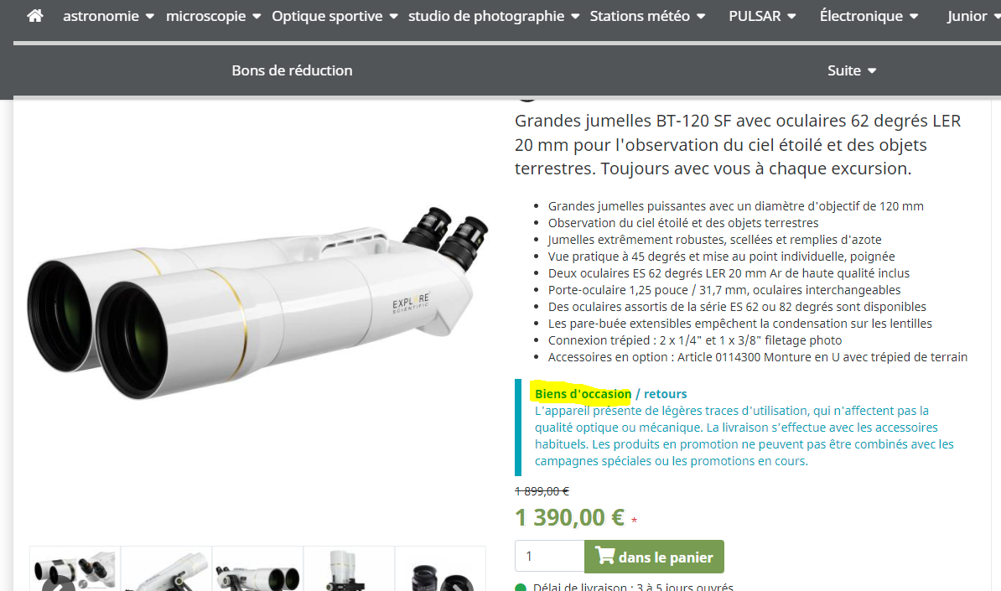View the third thumbnail of mounted binoculars
Viewport: 1001px width, 591px height.
coord(257,568)
